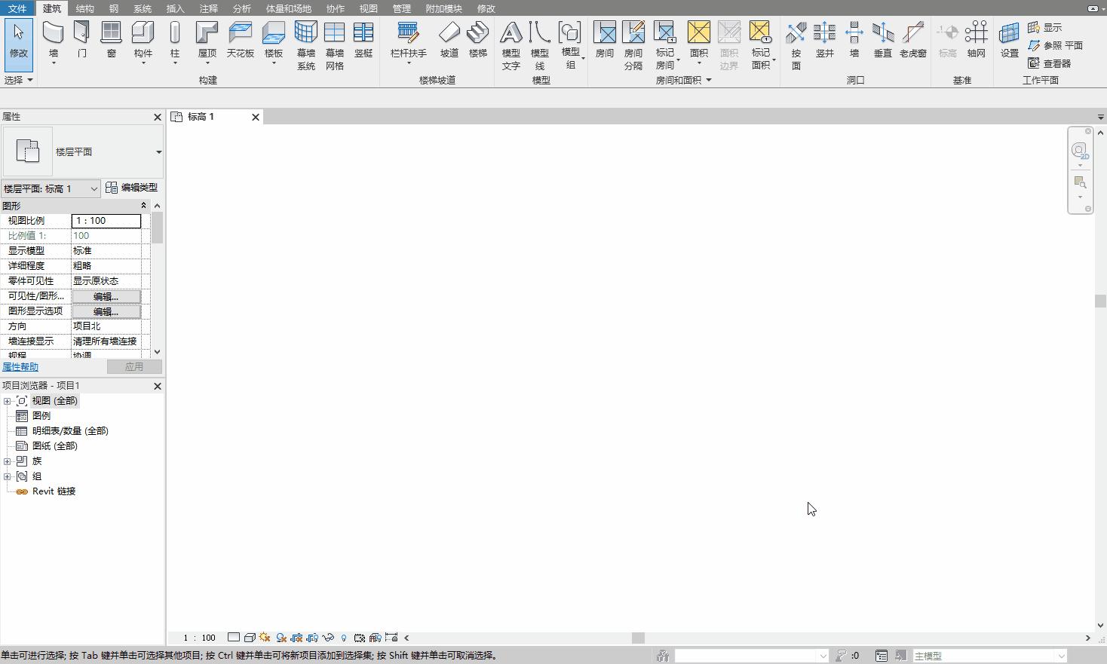Image resolution: width=1107 pixels, height=664 pixels.
Task: Click the temporary hide/isolate glasses icon
Action: click(328, 638)
